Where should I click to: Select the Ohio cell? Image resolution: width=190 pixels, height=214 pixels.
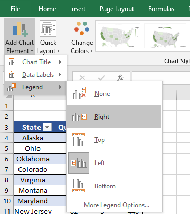click(x=33, y=148)
